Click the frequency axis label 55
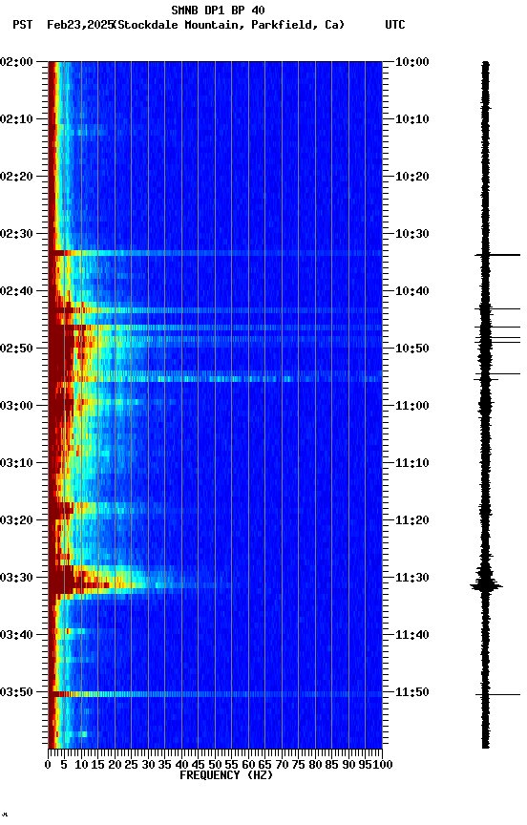Screen dimensions: 527x825 pyautogui.click(x=232, y=765)
